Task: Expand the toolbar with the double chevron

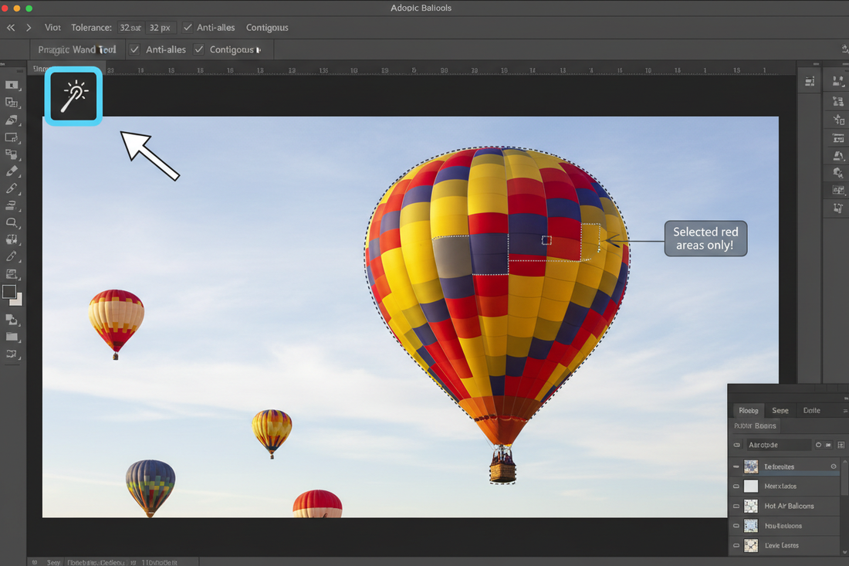Action: click(x=11, y=27)
